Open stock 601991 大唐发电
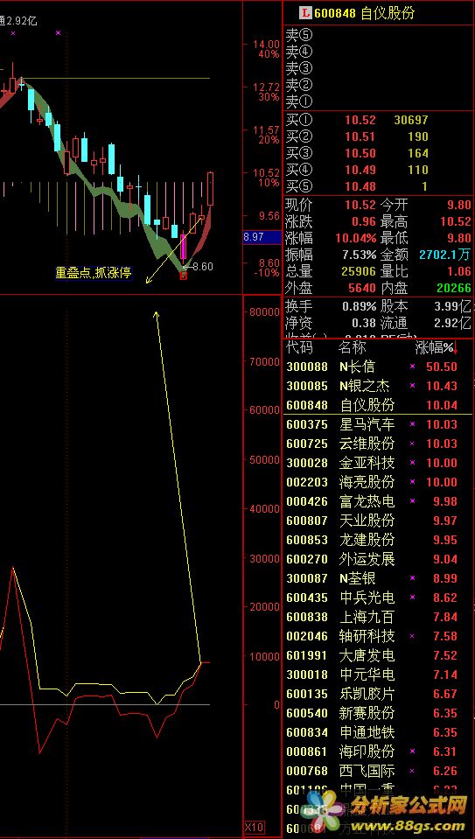The image size is (475, 839). click(x=378, y=655)
